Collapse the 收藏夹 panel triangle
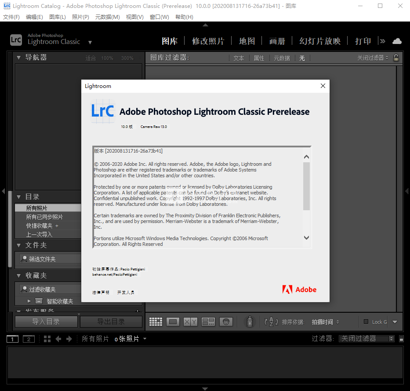410x391 pixels. [x=18, y=276]
